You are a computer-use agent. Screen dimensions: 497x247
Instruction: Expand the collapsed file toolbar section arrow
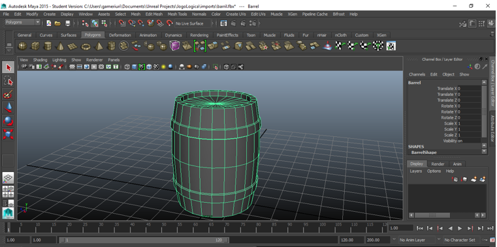pyautogui.click(x=74, y=23)
